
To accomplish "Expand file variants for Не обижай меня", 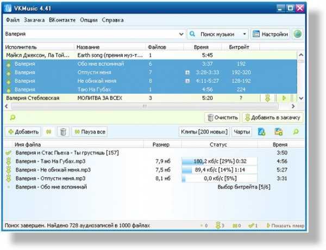I will coord(187,81).
